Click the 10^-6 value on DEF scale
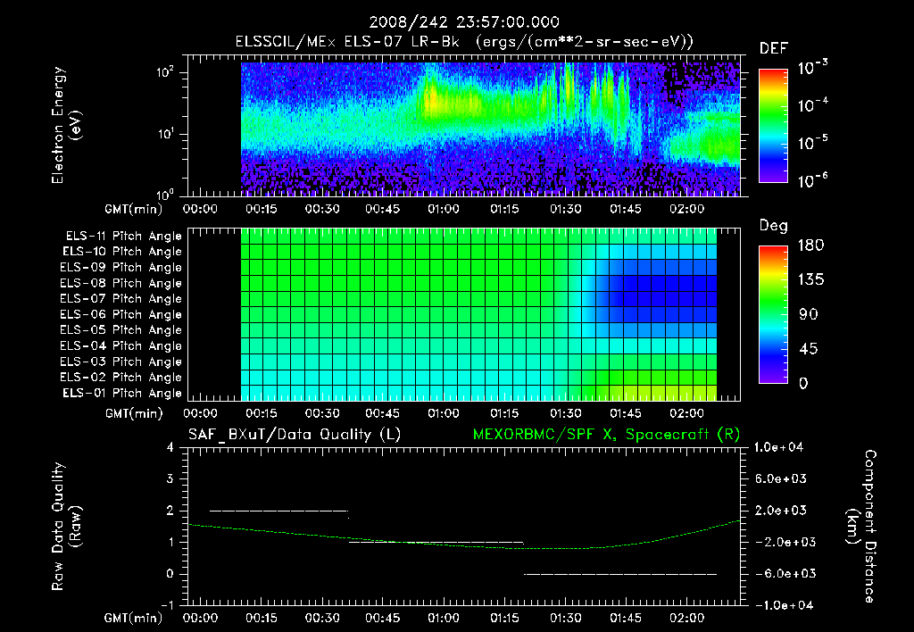The width and height of the screenshot is (914, 632). pos(812,180)
